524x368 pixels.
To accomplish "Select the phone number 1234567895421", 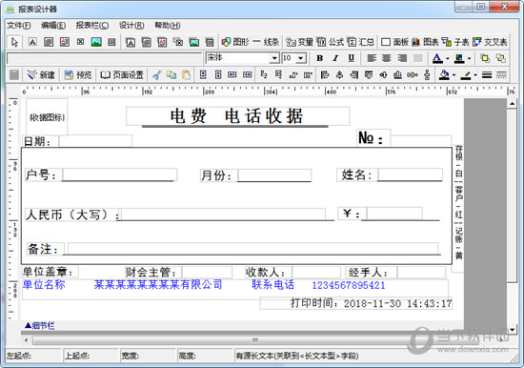I will tap(348, 285).
